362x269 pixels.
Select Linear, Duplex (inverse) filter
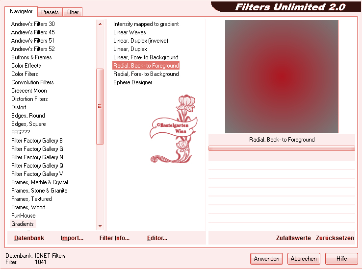[141, 41]
